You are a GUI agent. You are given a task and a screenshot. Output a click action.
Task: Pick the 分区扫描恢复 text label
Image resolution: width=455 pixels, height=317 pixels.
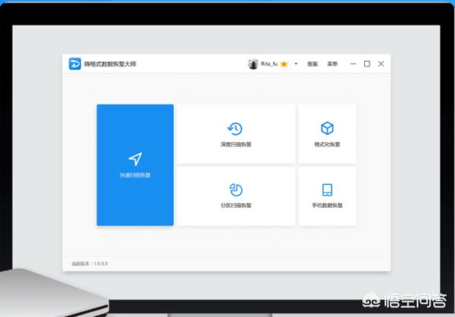pos(235,206)
